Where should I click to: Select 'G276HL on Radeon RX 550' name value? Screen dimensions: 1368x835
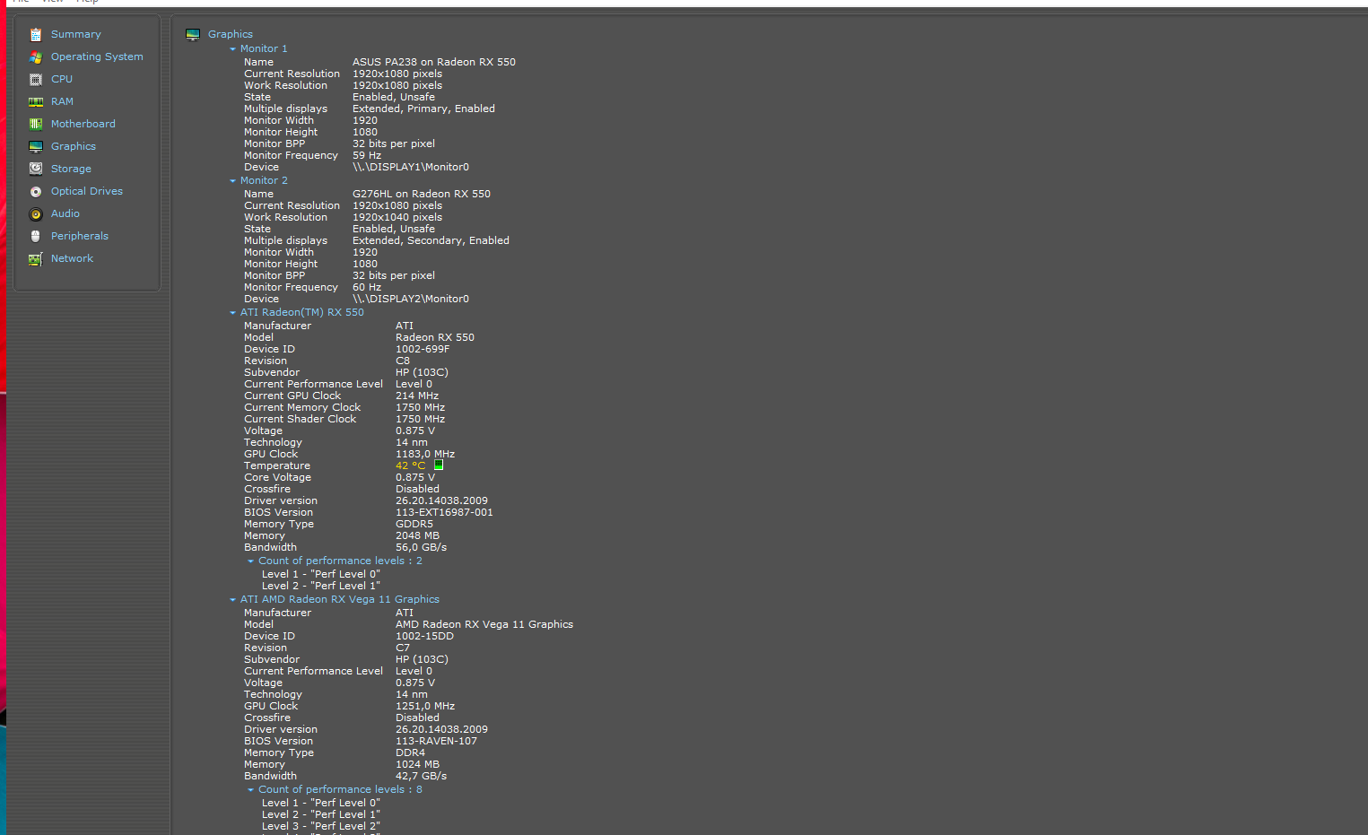pos(422,194)
